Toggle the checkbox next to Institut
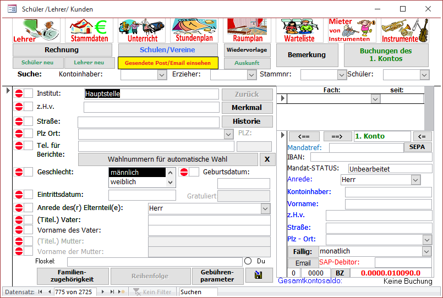The height and width of the screenshot is (298, 443). coord(29,94)
